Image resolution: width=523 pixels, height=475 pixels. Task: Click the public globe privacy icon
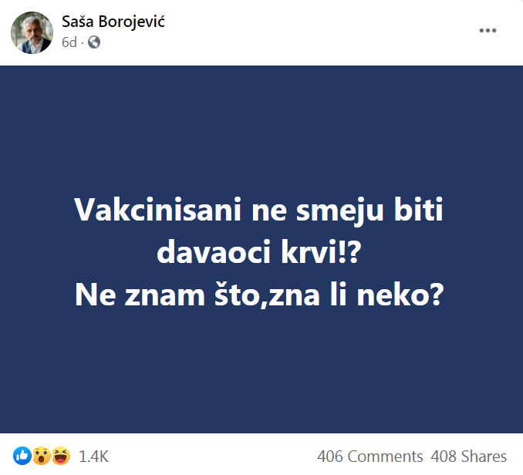click(x=94, y=43)
